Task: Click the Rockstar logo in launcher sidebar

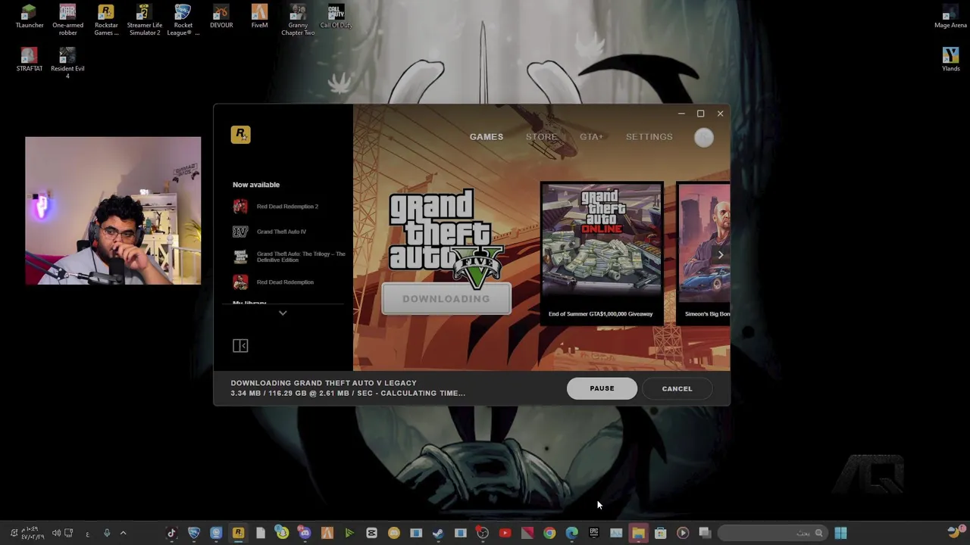Action: 240,135
